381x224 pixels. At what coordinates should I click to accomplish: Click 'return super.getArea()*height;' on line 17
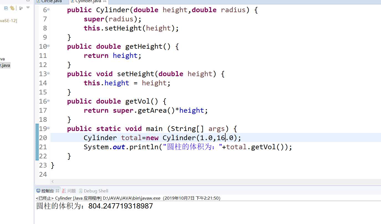pyautogui.click(x=146, y=110)
